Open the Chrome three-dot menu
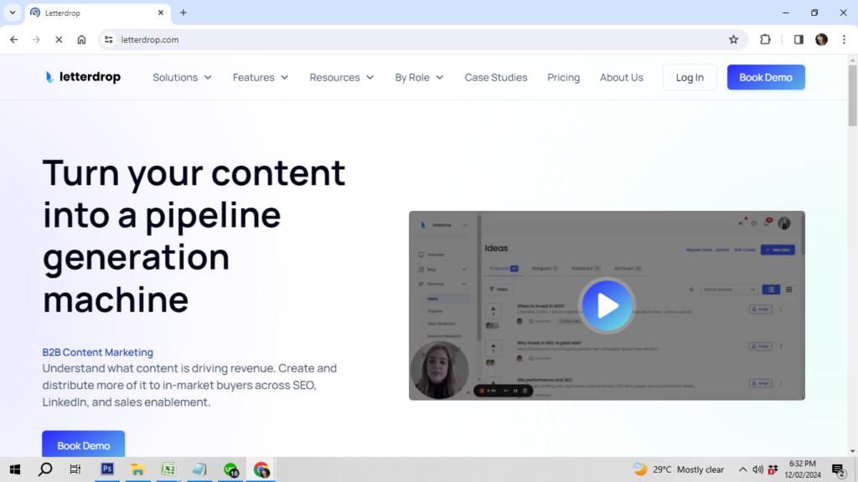 [843, 39]
